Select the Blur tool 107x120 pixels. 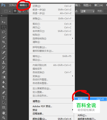(4, 82)
